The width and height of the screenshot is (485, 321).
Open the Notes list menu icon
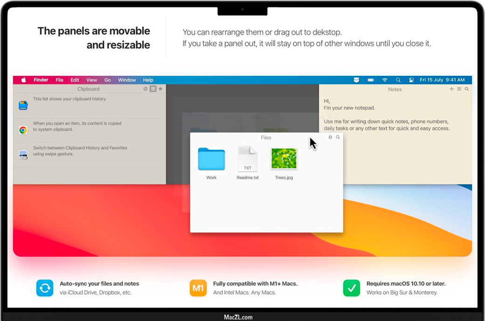tap(459, 89)
